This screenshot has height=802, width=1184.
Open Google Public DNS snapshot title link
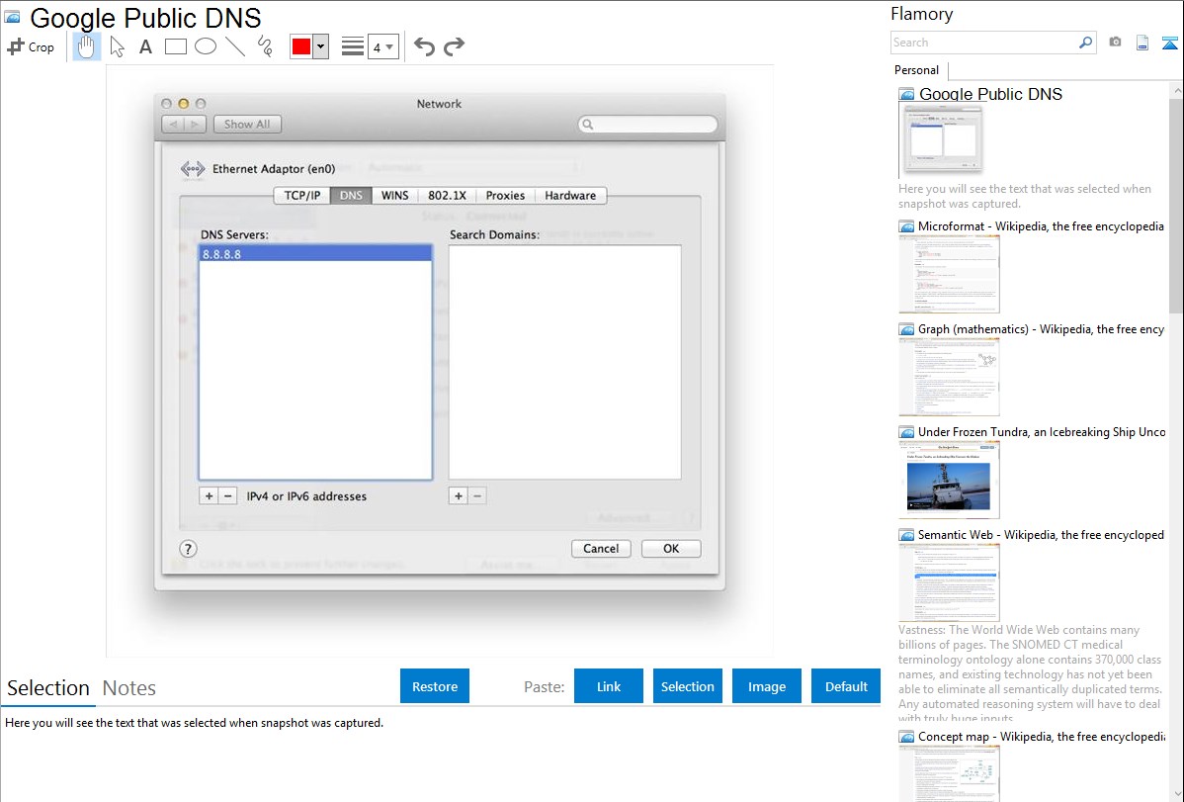tap(990, 95)
